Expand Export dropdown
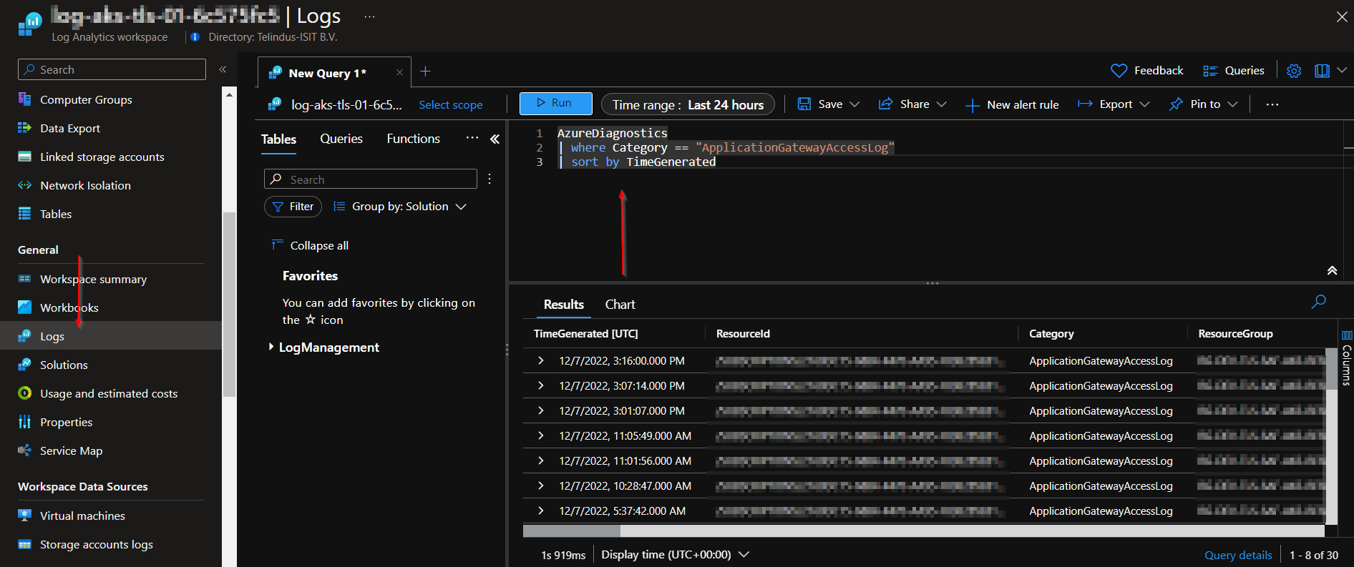 pyautogui.click(x=1144, y=104)
